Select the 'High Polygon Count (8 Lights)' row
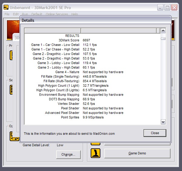The image size is (182, 171). [92, 90]
